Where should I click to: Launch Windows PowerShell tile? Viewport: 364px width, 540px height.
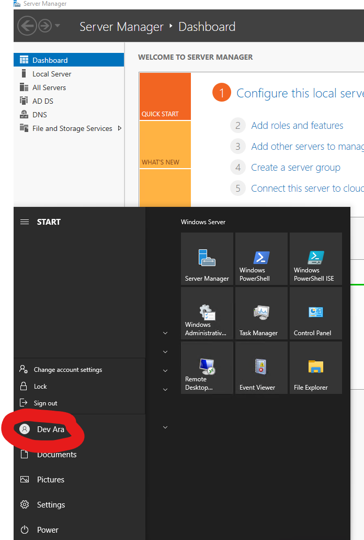click(x=261, y=259)
